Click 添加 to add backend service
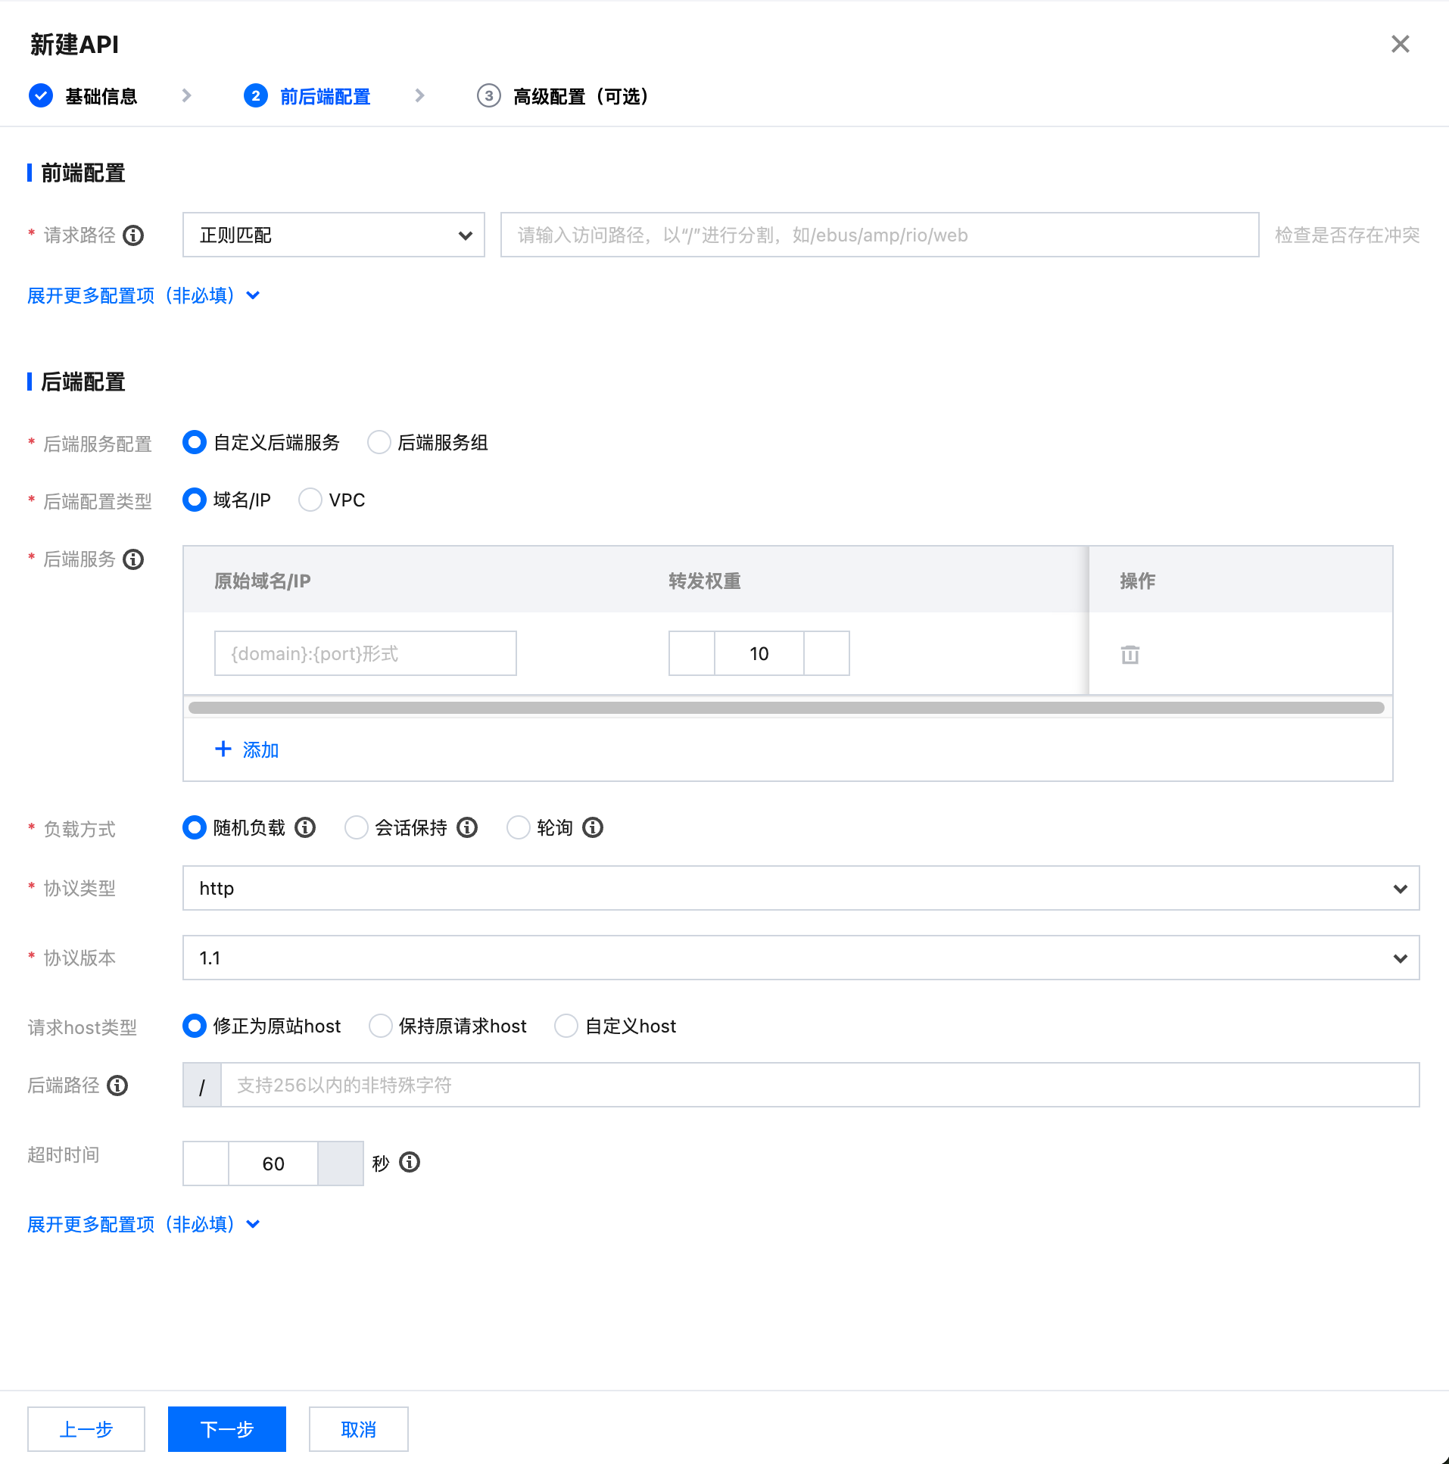The width and height of the screenshot is (1449, 1464). click(260, 749)
